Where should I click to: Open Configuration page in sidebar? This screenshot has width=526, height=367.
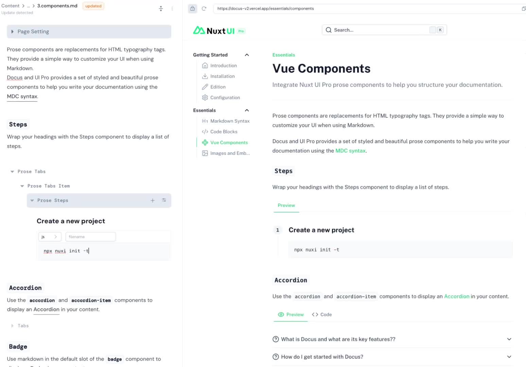pyautogui.click(x=225, y=98)
